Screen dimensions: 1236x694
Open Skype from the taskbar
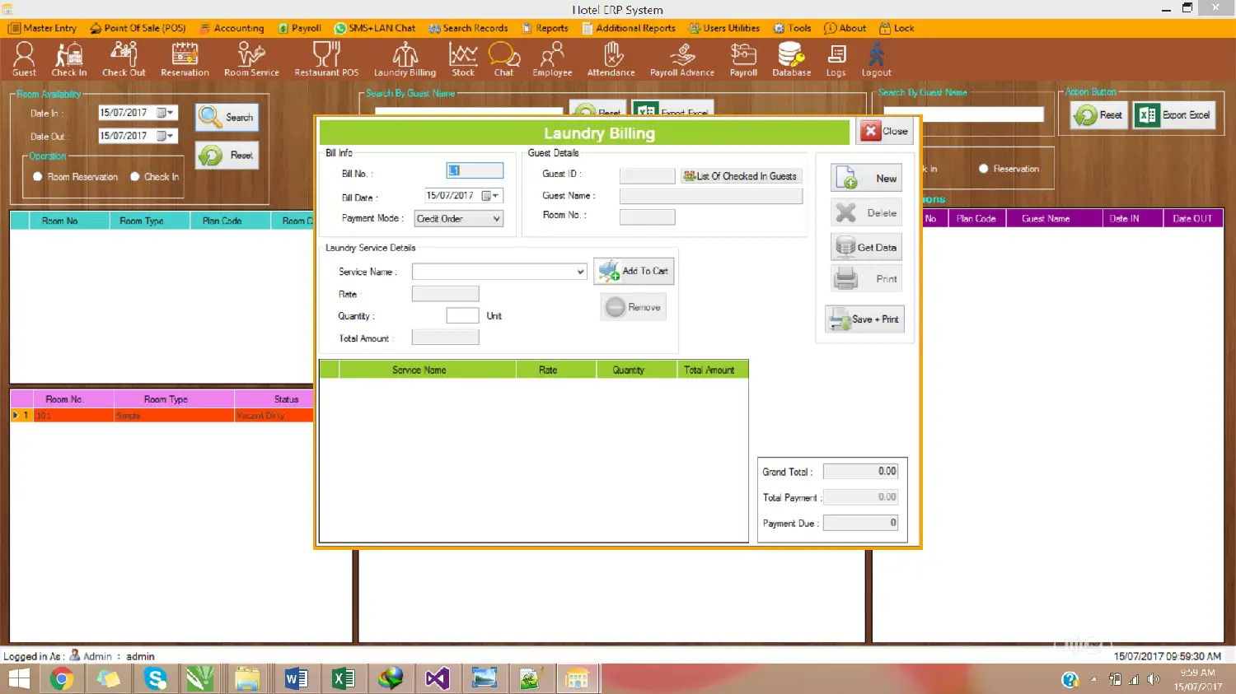tap(155, 679)
